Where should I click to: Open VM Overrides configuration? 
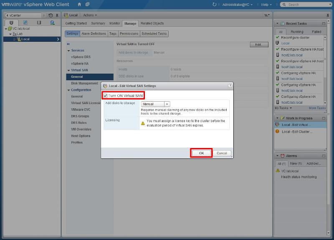tap(81, 129)
